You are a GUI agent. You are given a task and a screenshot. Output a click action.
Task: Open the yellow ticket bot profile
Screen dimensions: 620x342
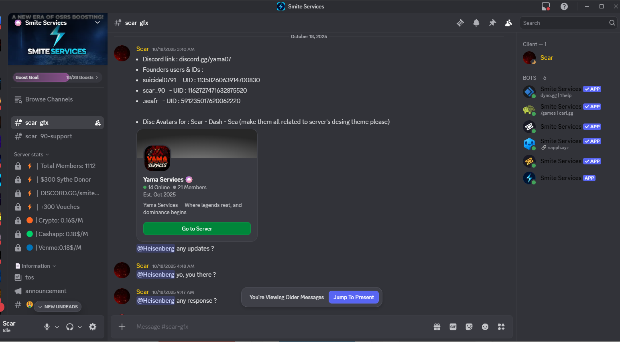pyautogui.click(x=568, y=161)
